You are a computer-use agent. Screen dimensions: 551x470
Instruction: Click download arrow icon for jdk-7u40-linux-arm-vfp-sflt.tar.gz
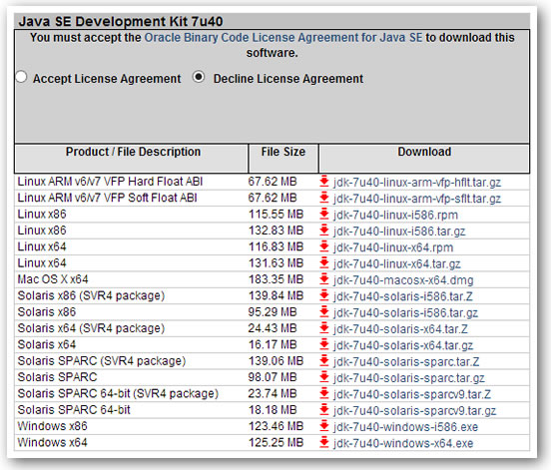(x=324, y=198)
